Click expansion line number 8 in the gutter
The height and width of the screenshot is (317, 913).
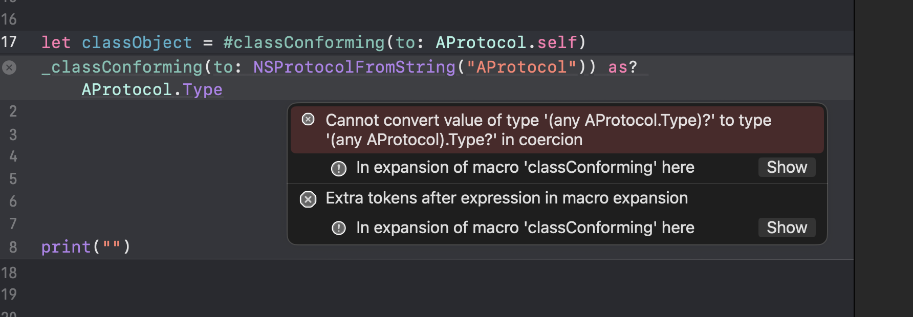click(13, 247)
